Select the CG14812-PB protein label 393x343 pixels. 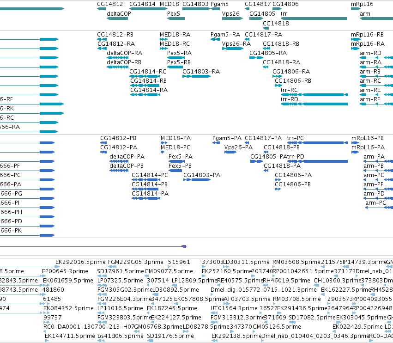coord(118,138)
